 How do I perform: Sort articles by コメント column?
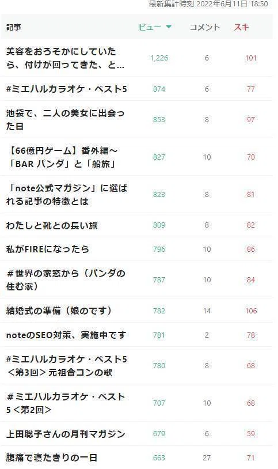pyautogui.click(x=205, y=27)
